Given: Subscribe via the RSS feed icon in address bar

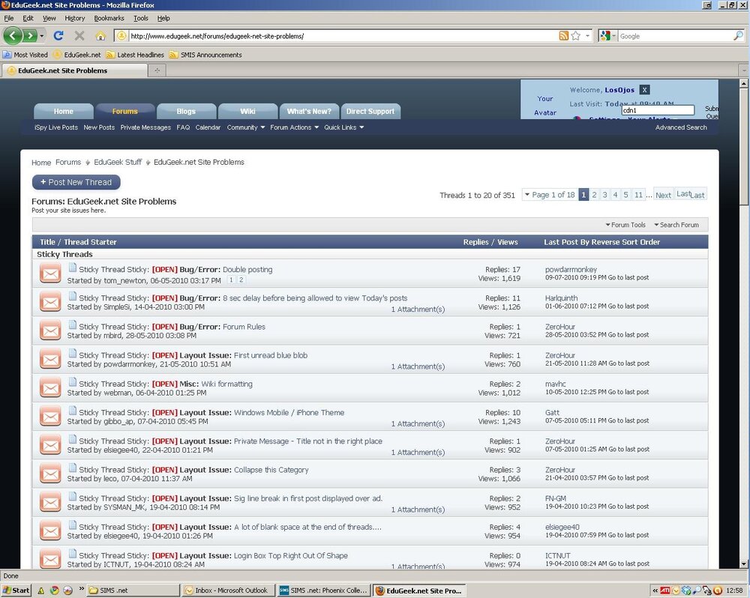Looking at the screenshot, I should pyautogui.click(x=564, y=36).
